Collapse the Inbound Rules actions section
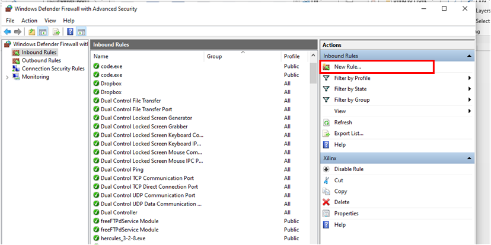491x245 pixels. (469, 56)
